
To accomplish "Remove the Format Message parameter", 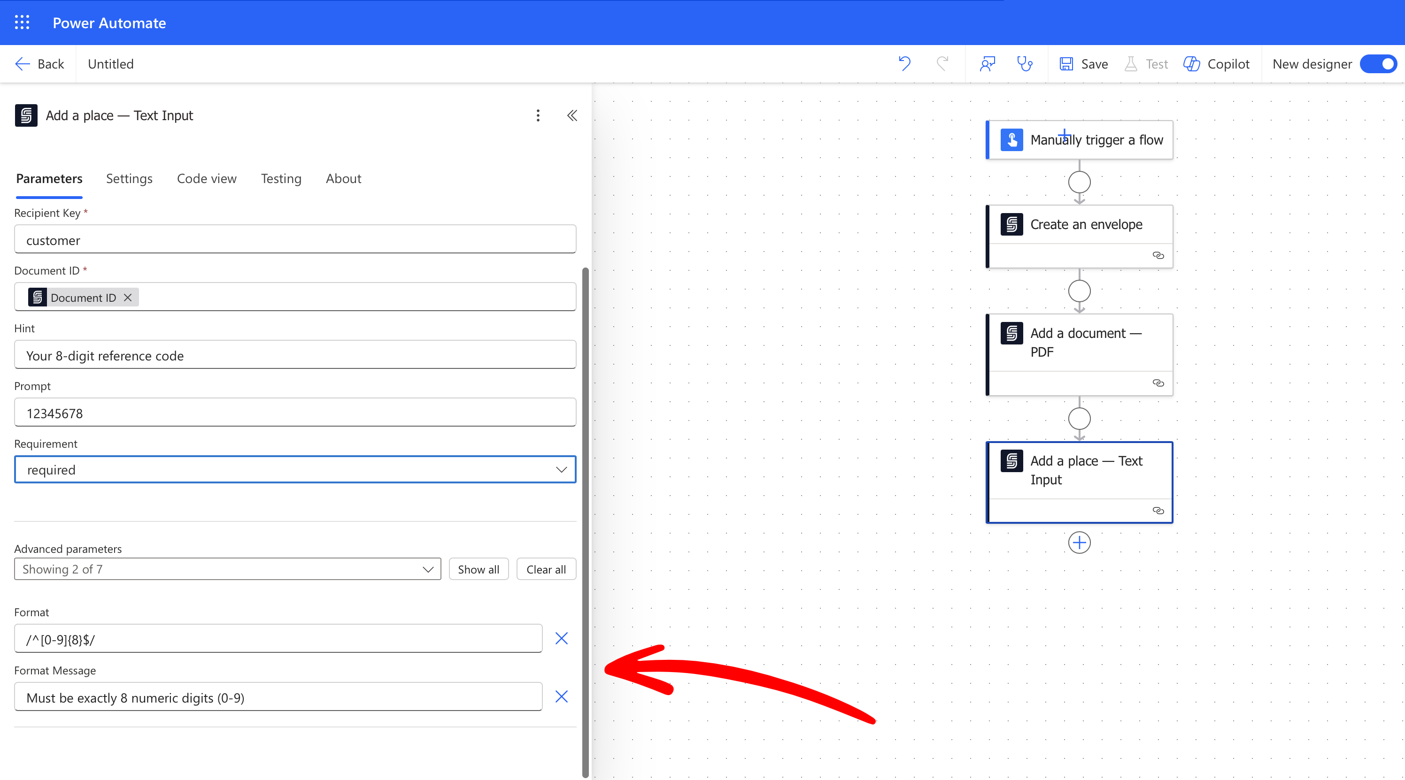I will [561, 696].
